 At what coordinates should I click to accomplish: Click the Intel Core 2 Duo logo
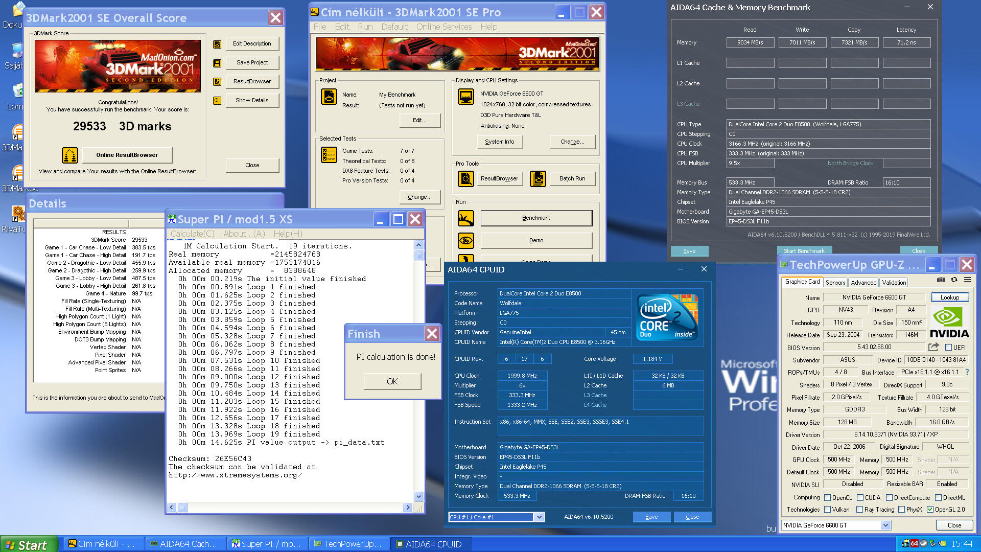tap(667, 317)
